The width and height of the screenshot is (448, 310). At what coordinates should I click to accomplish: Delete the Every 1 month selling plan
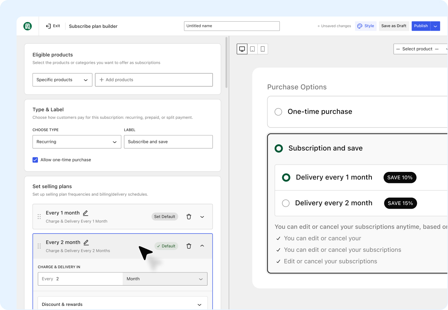pos(189,217)
